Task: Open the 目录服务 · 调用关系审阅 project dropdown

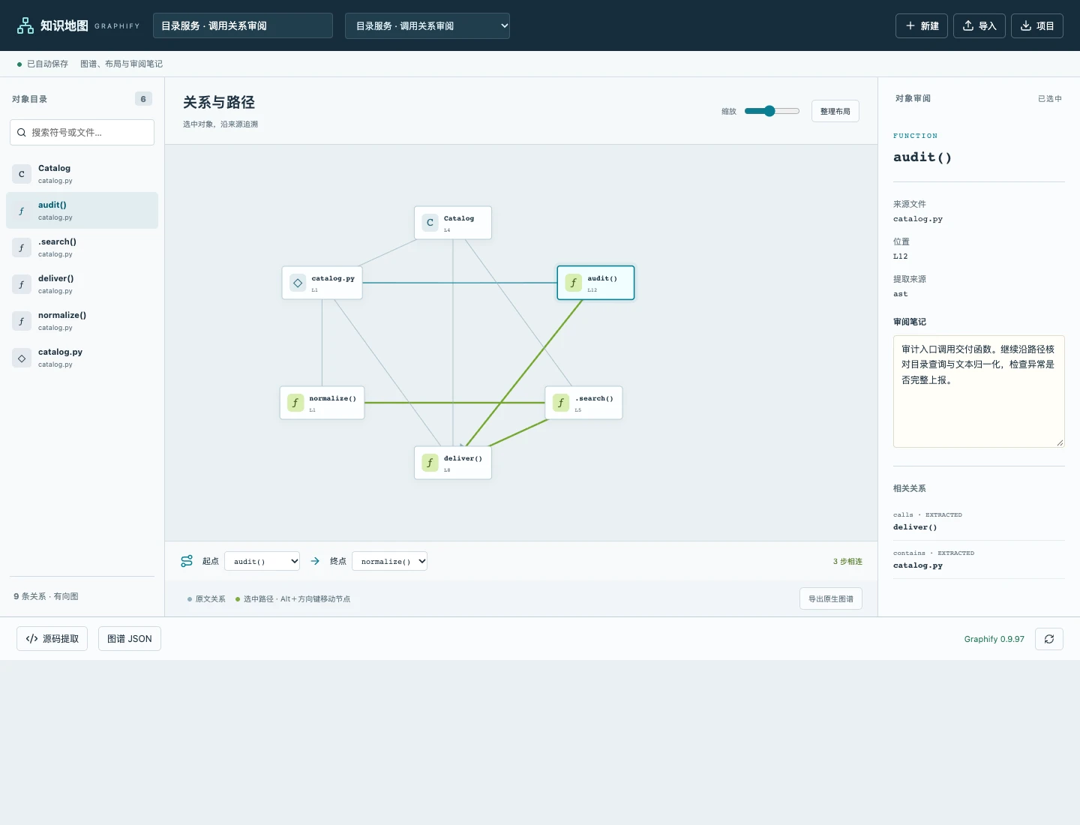Action: click(427, 25)
